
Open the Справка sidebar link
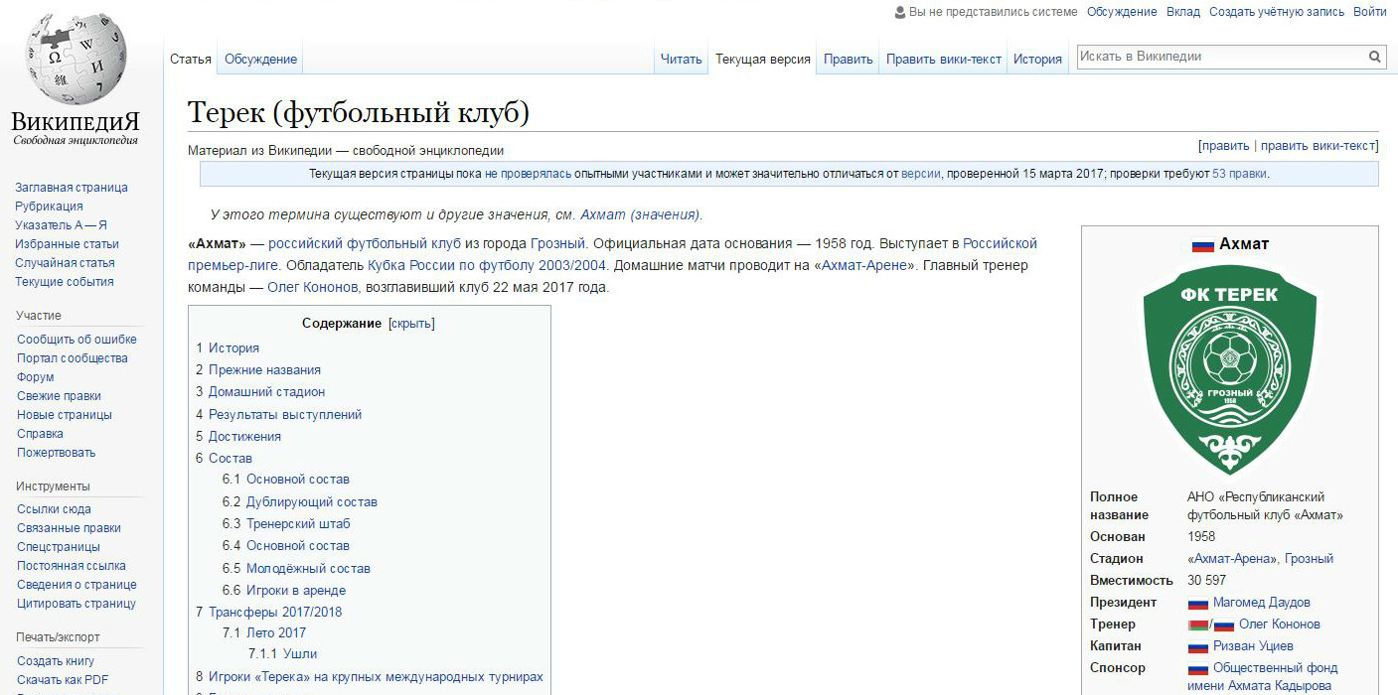40,434
